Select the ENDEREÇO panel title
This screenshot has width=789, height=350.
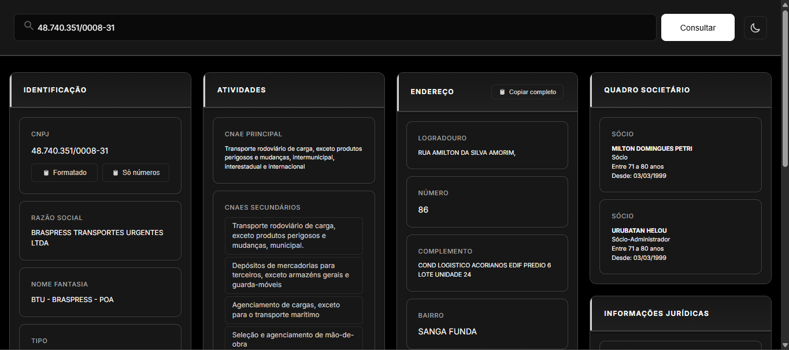(432, 91)
